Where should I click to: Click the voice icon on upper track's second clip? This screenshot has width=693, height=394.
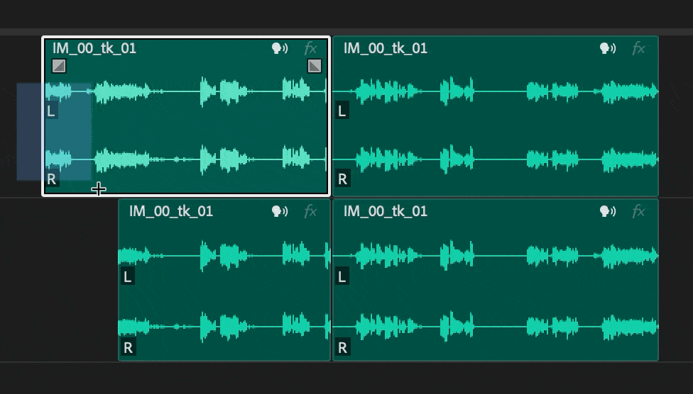pos(608,48)
